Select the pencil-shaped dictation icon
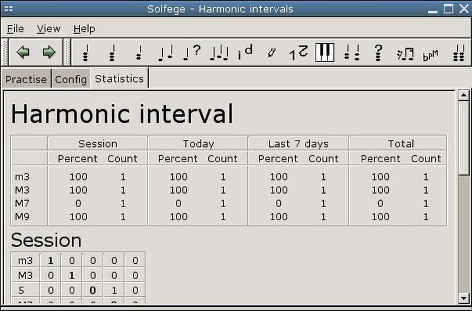 tap(271, 53)
